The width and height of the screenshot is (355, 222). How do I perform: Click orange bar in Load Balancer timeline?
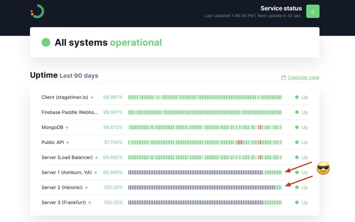coord(260,158)
